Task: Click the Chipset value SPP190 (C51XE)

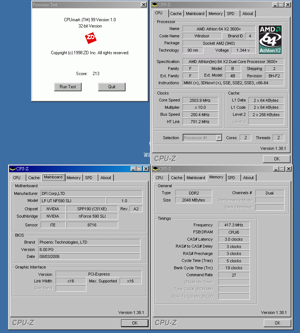Action: pos(92,209)
